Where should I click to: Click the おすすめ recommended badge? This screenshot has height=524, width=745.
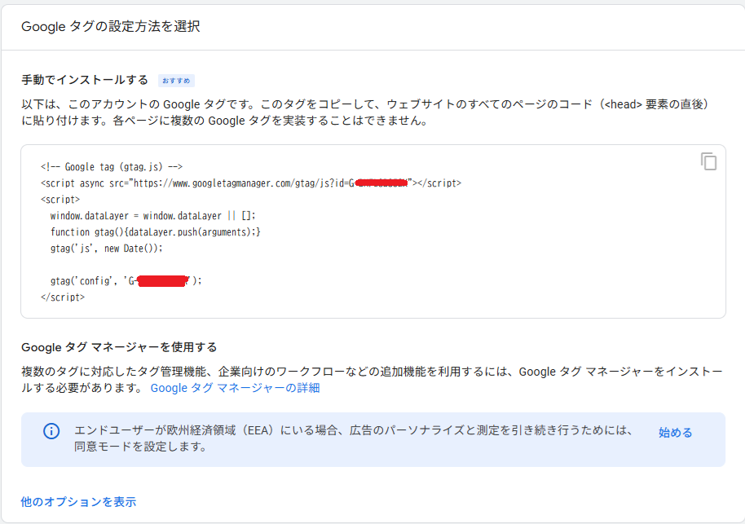pos(176,81)
